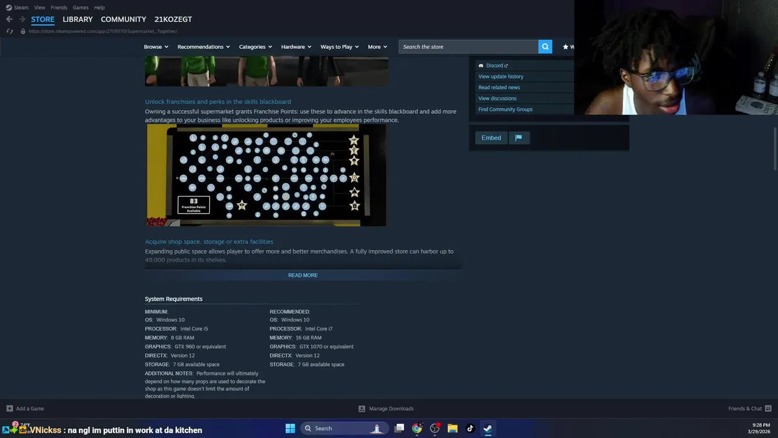778x438 pixels.
Task: Open the Friends menu
Action: coord(59,7)
